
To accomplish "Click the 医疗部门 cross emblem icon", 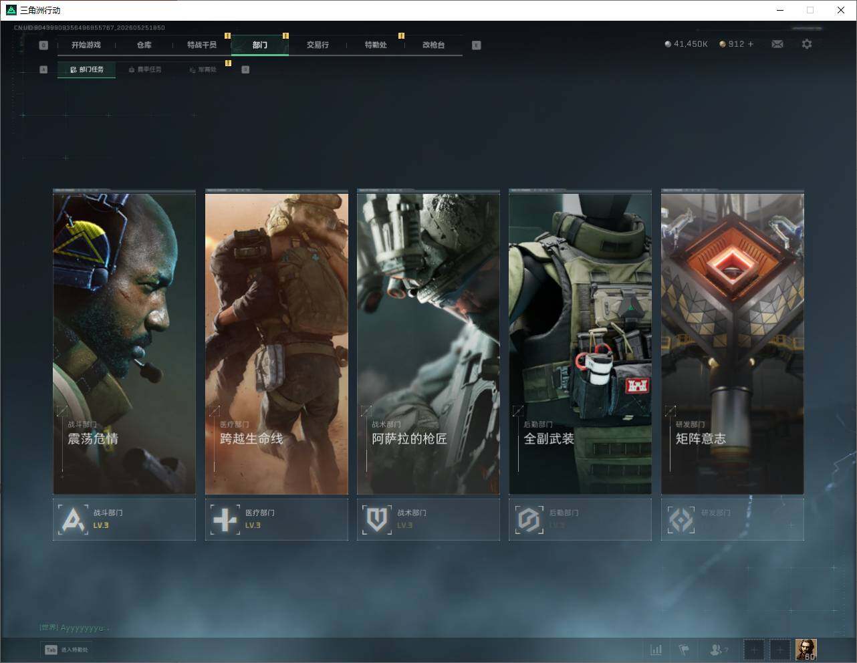I will tap(225, 520).
